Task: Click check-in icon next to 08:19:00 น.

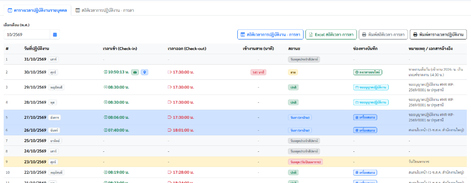Action: pos(105,172)
